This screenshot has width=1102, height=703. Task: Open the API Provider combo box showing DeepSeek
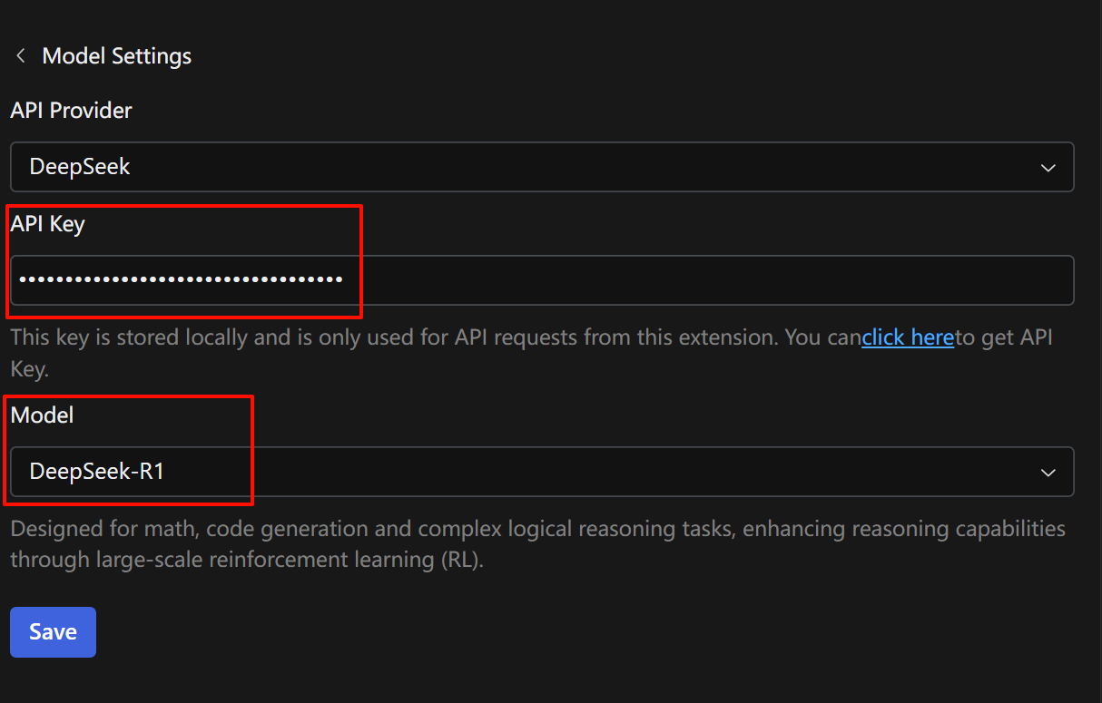point(80,167)
